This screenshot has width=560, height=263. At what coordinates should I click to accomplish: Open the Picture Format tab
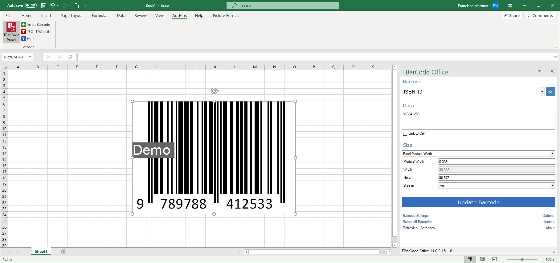[226, 15]
